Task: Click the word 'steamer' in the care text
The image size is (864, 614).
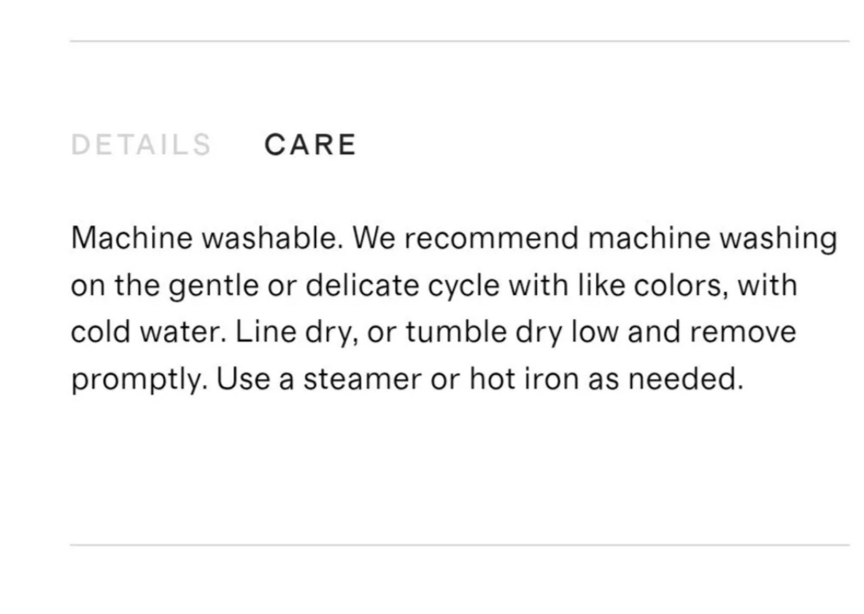Action: [x=362, y=380]
